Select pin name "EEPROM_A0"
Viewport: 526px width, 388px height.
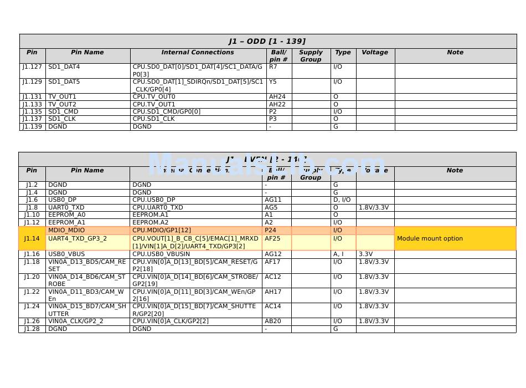[67, 215]
